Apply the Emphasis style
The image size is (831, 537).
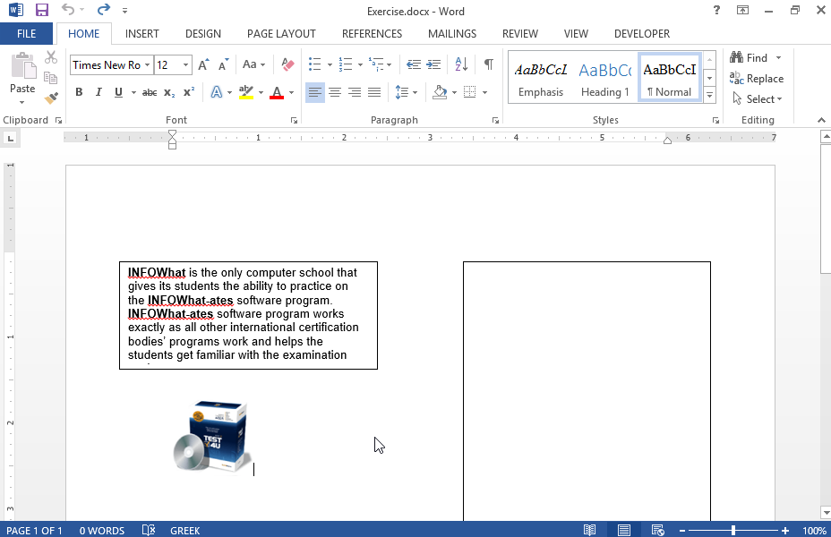(541, 79)
